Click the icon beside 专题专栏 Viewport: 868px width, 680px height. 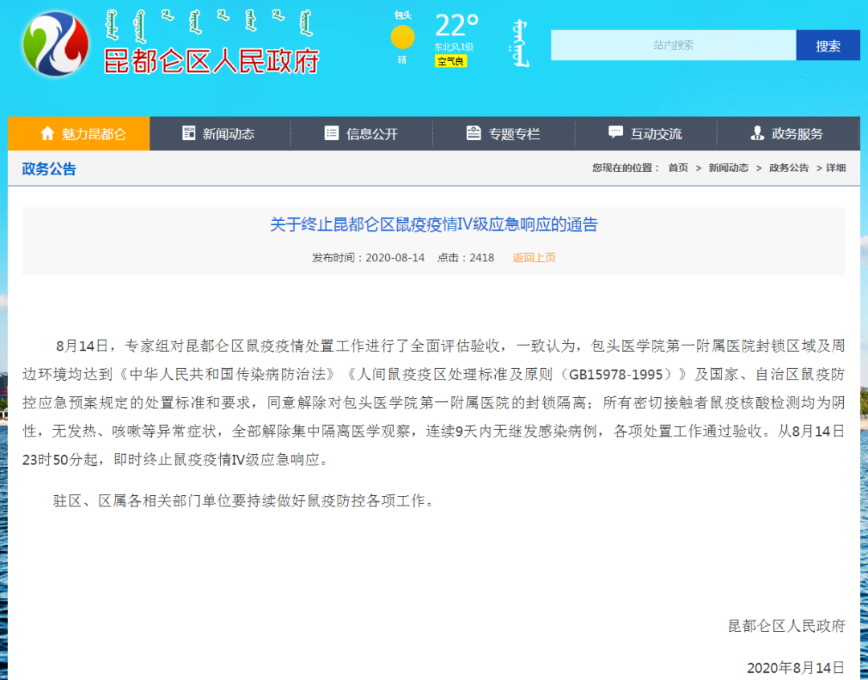tap(473, 133)
